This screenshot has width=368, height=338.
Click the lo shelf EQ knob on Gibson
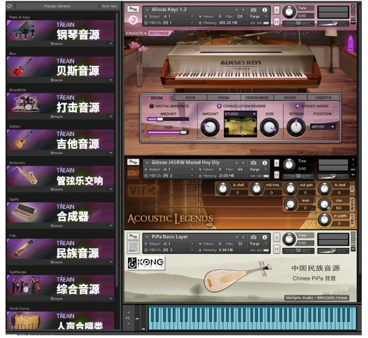[223, 189]
